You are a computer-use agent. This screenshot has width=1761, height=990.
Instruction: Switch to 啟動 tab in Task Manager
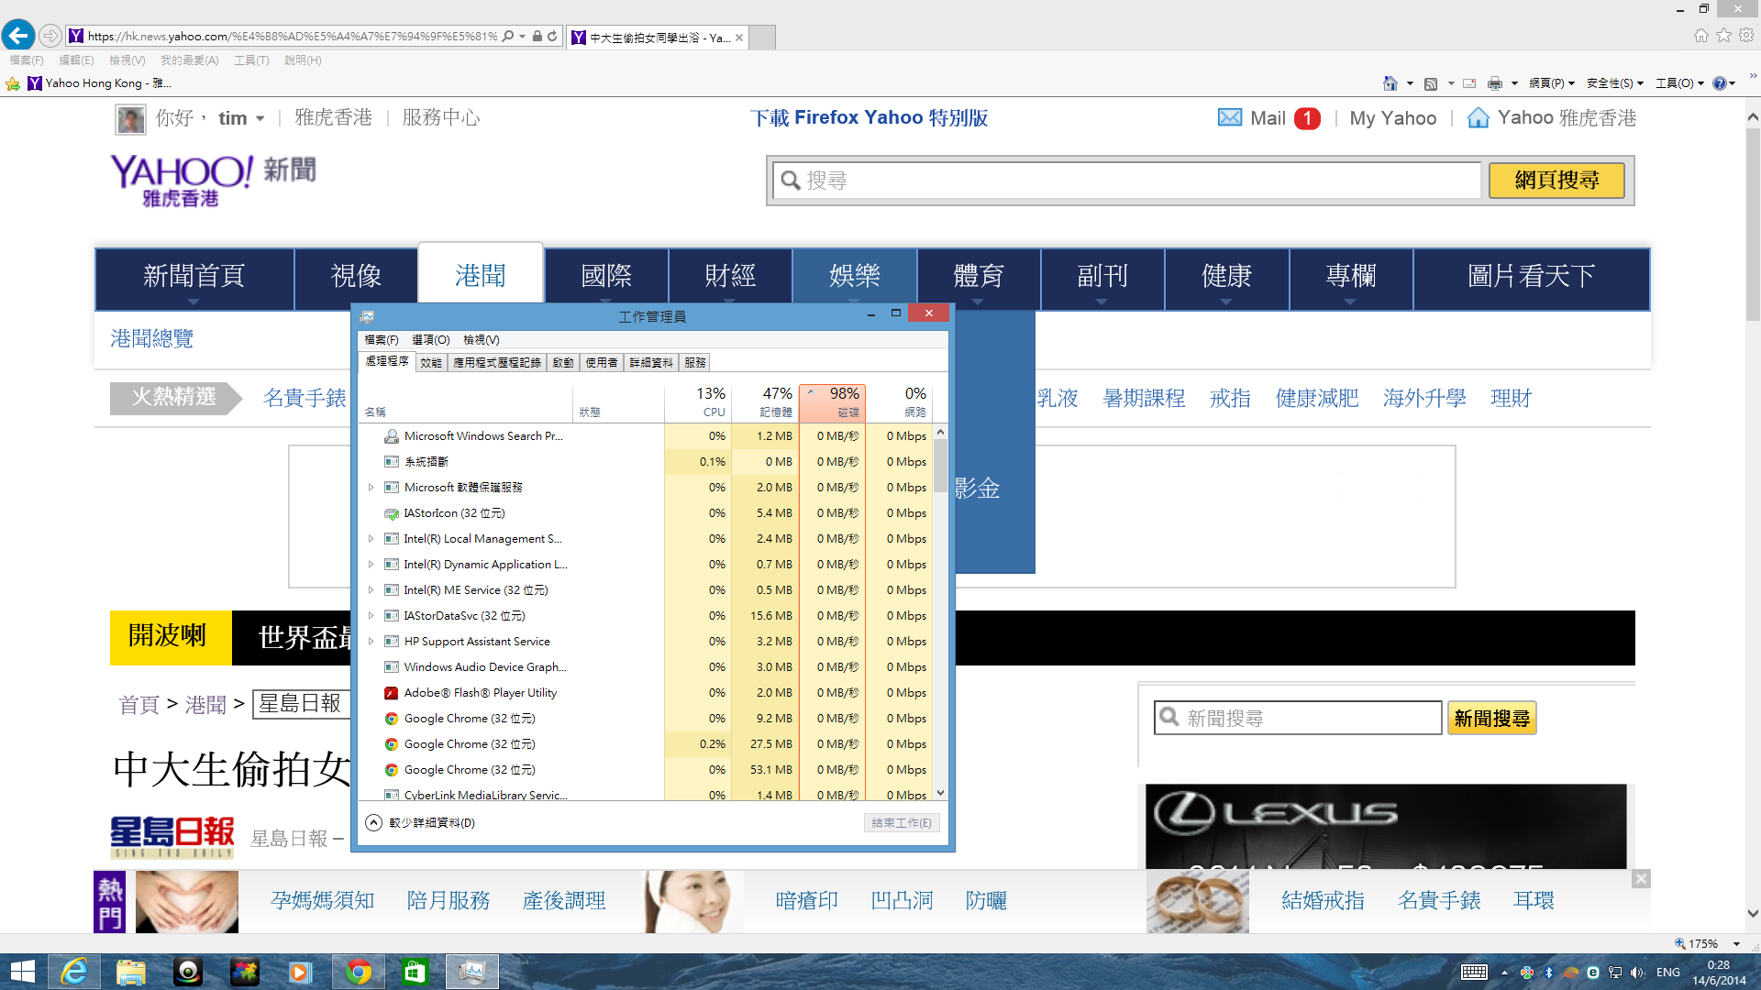tap(563, 363)
